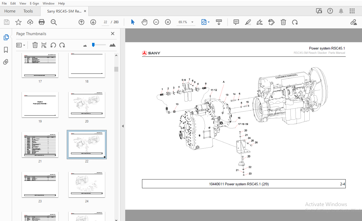Switch to the Home tab
The width and height of the screenshot is (362, 221).
tap(10, 11)
